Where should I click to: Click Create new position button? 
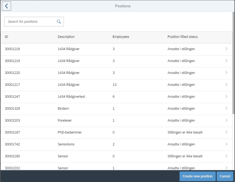tap(197, 176)
